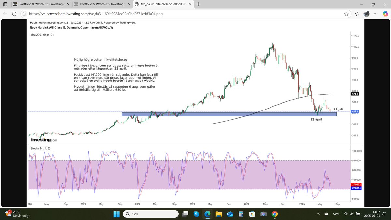391x220 pixels.
Task: Click the 574.0 moving average price label
Action: coord(355,94)
